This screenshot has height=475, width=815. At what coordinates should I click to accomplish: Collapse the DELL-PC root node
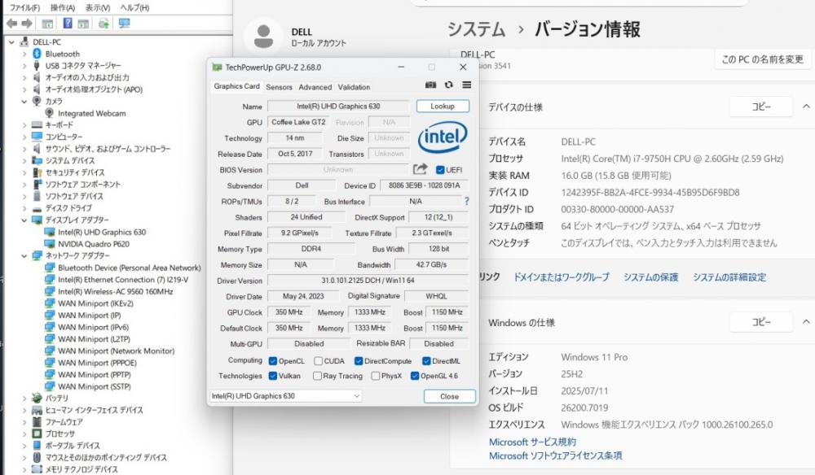click(x=11, y=42)
